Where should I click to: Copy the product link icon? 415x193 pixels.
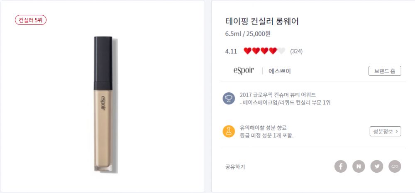395,166
